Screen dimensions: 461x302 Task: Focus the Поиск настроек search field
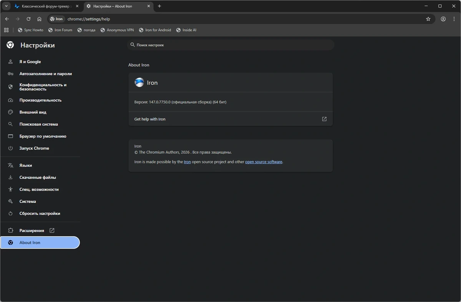coord(230,45)
